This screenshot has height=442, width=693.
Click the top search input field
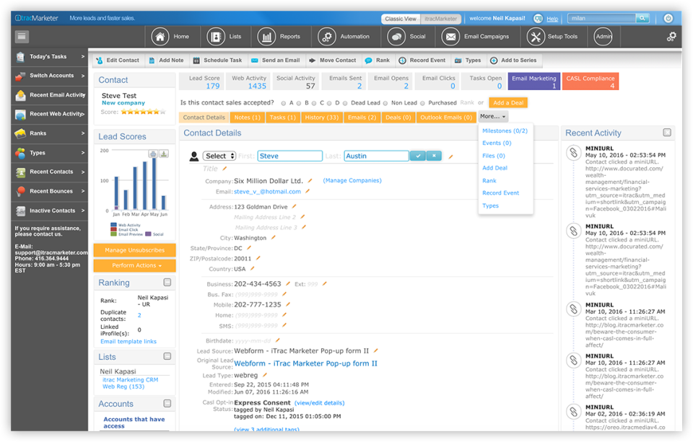point(601,18)
